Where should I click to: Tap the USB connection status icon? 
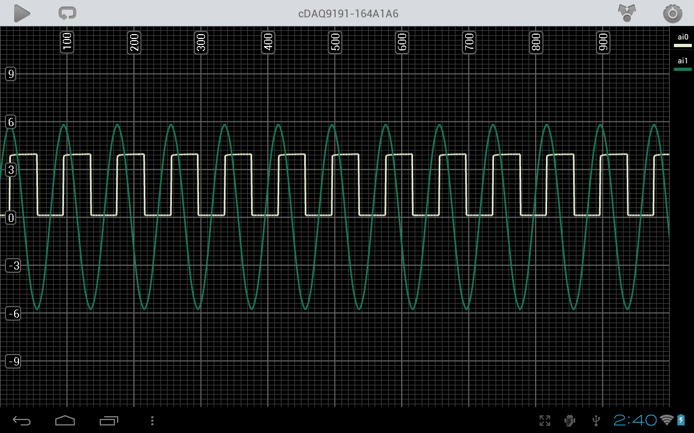click(x=596, y=421)
